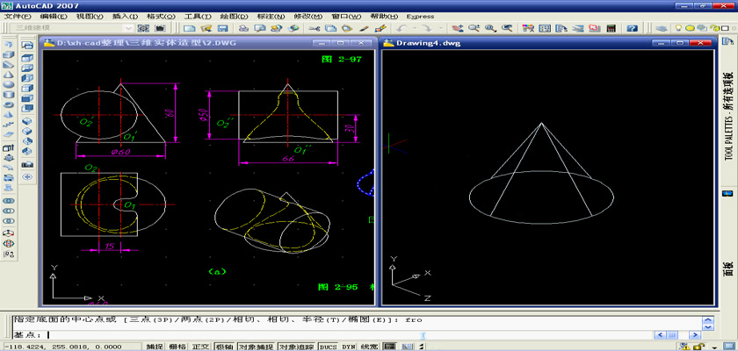Viewport: 738px width, 351px height.
Task: Click the Pan realtime hand icon
Action: coord(456,28)
